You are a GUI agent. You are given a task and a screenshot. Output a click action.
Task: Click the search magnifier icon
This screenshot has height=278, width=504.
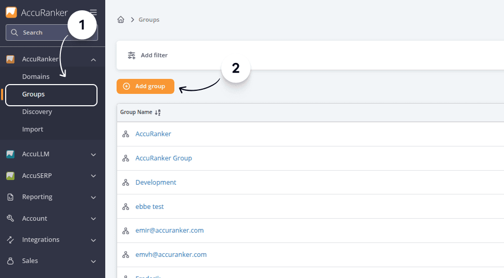(14, 32)
